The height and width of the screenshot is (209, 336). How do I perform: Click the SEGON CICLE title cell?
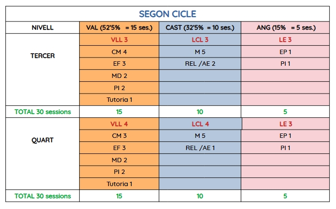[168, 14]
